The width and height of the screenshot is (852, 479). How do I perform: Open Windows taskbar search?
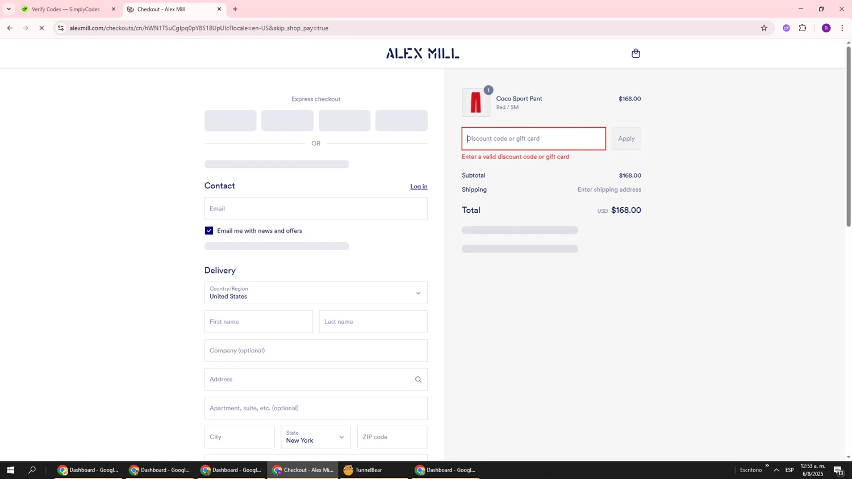[32, 470]
